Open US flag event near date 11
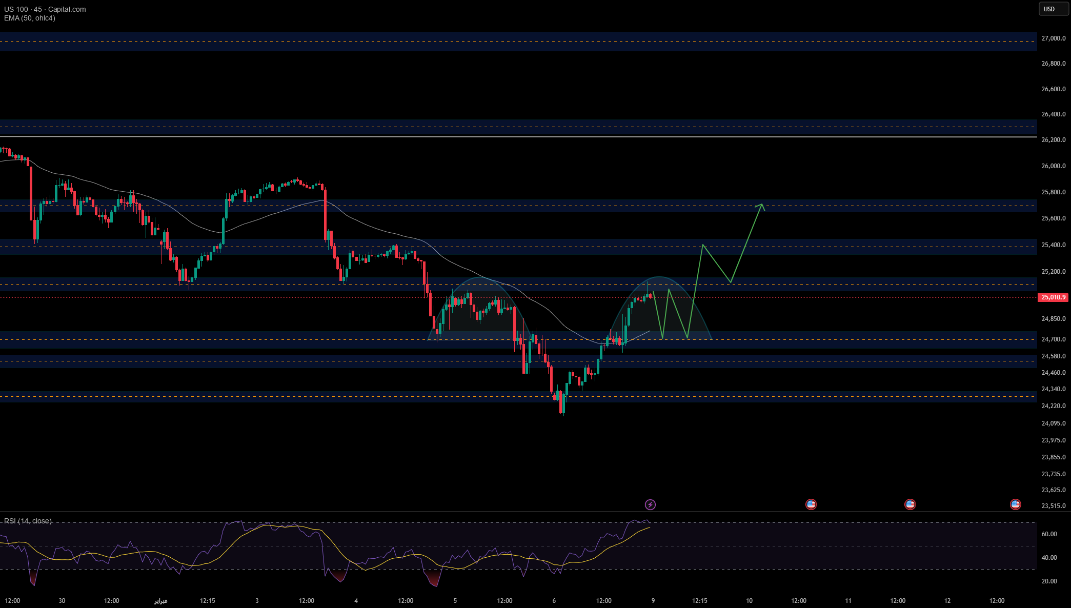 pos(910,504)
